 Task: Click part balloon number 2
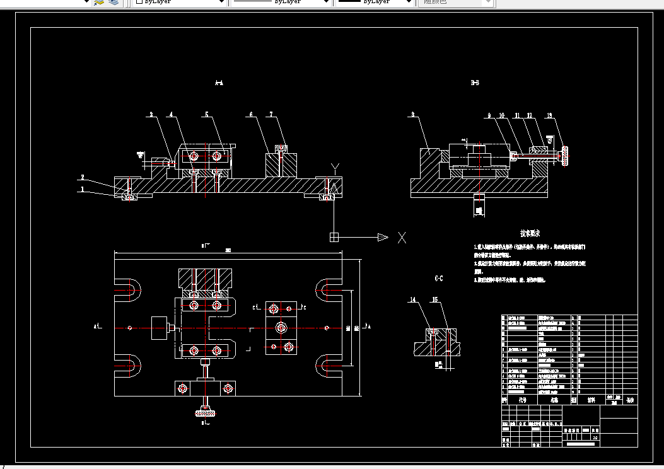83,177
